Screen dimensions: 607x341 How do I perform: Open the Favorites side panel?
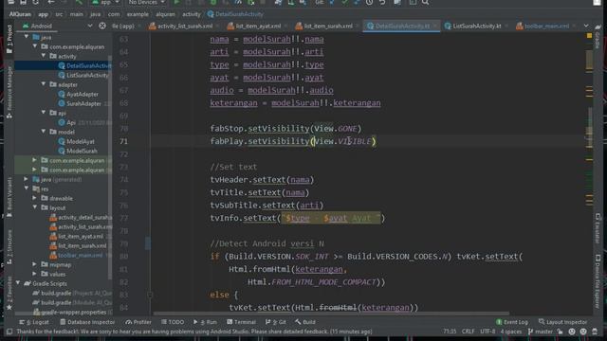(9, 294)
